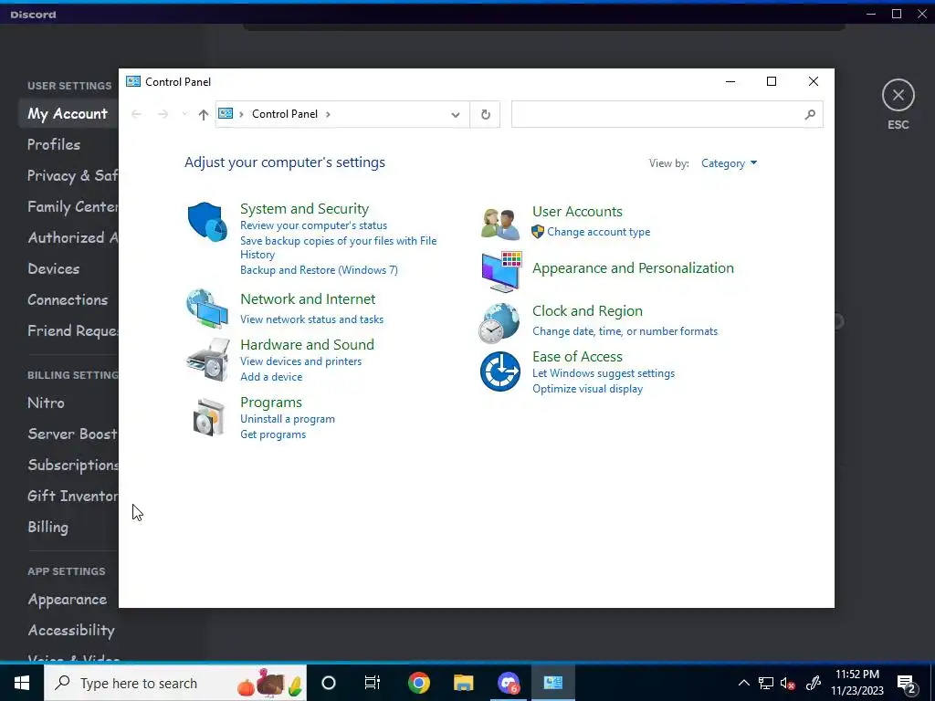Open Profiles in Discord settings
Viewport: 935px width, 701px height.
point(54,145)
